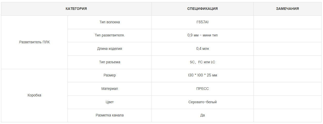Select the Серовато-белый color value
323x124 pixels.
coord(203,102)
